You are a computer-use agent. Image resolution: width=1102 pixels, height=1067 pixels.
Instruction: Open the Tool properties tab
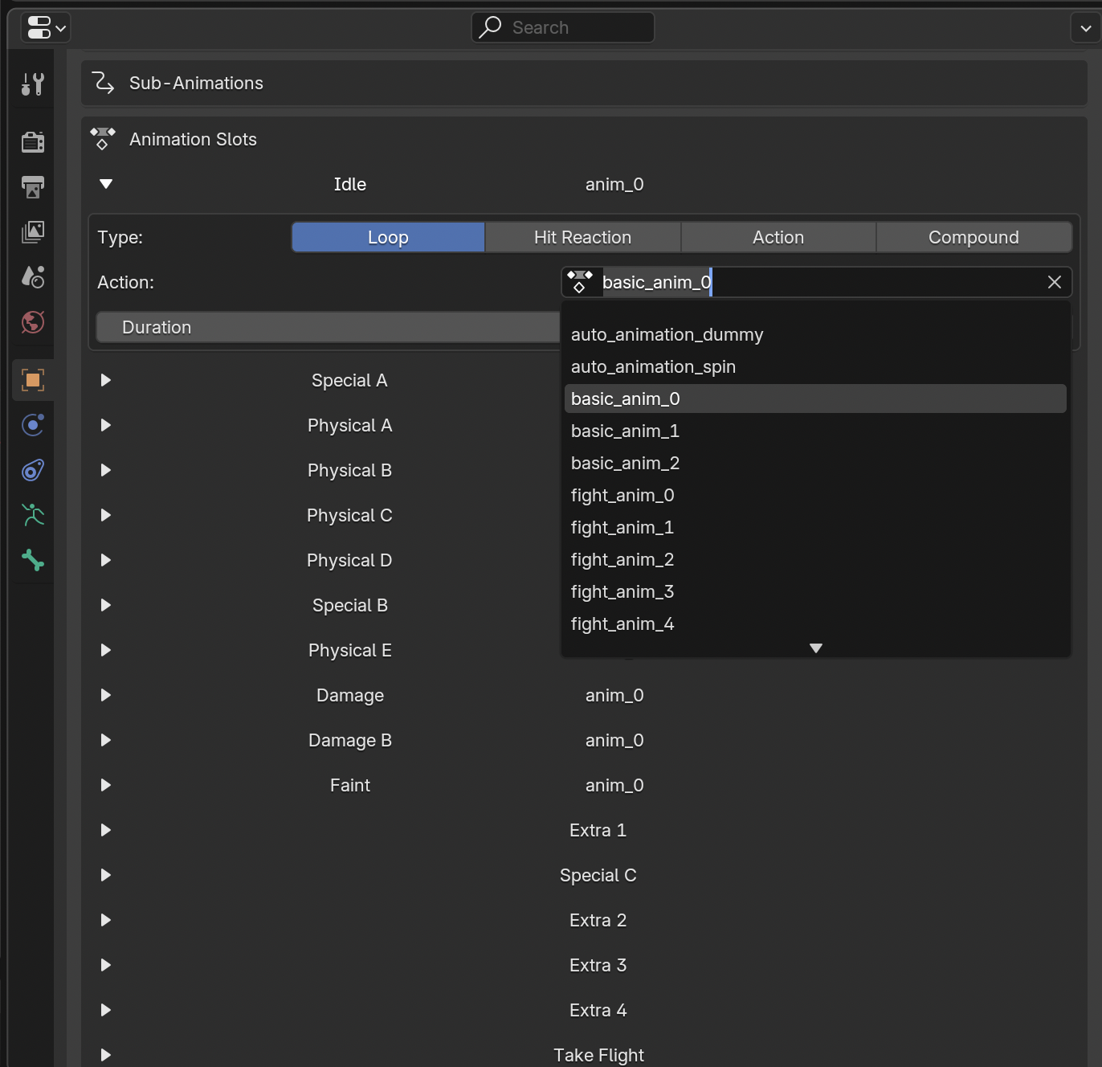33,84
